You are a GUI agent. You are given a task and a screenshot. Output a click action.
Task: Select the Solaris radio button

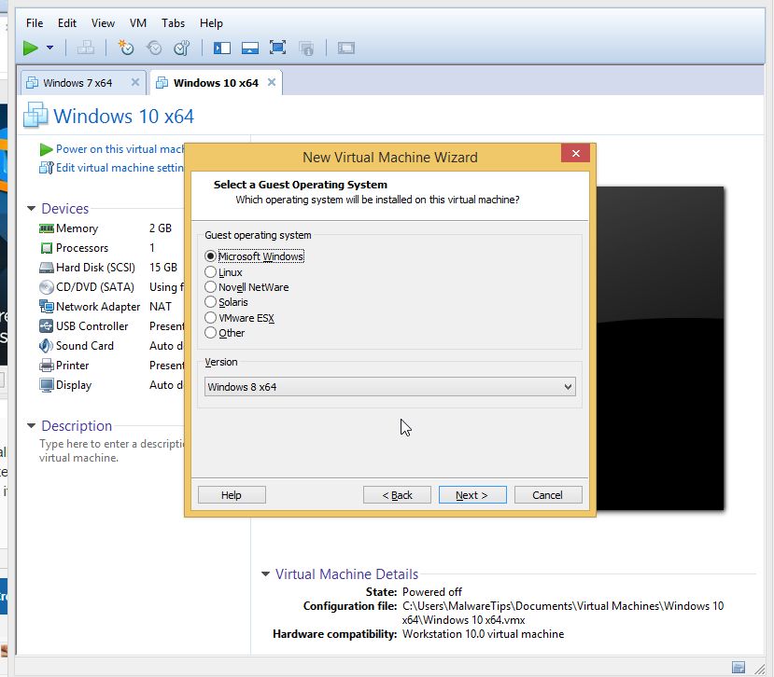[x=210, y=302]
